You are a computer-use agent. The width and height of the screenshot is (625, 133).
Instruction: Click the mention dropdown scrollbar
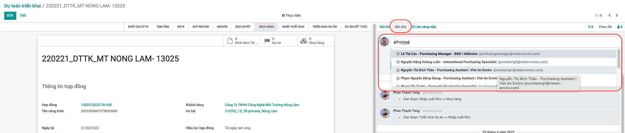[618, 59]
